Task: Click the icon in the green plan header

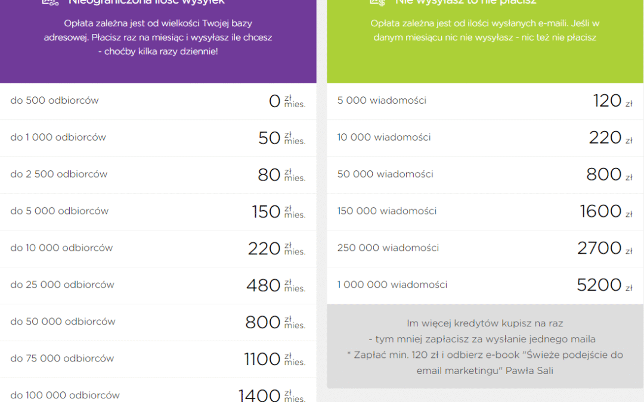Action: tap(377, 2)
